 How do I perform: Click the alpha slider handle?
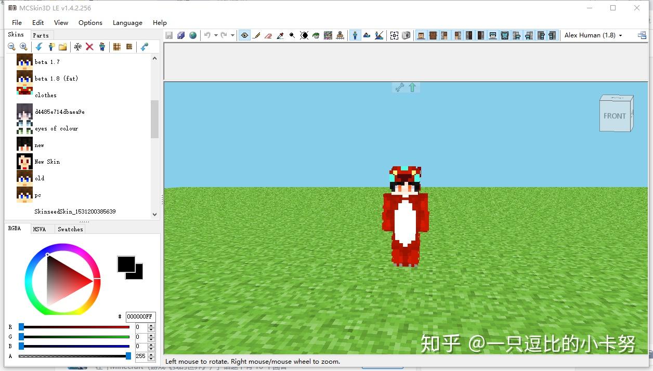[x=128, y=356]
